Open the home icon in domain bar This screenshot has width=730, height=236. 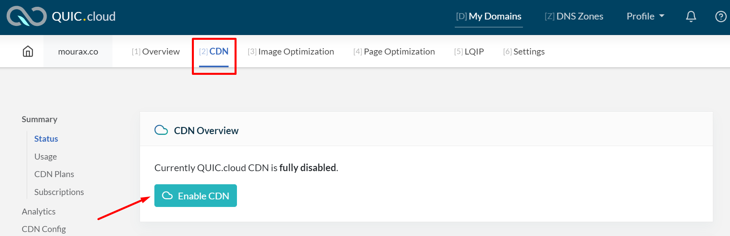[28, 51]
